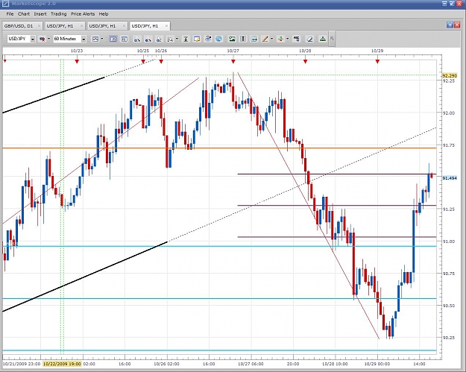
Task: Expand the toolbar overflow options
Action: 333,39
